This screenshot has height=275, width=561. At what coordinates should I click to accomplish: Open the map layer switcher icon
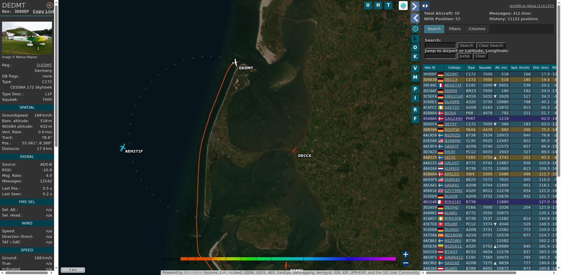click(403, 6)
